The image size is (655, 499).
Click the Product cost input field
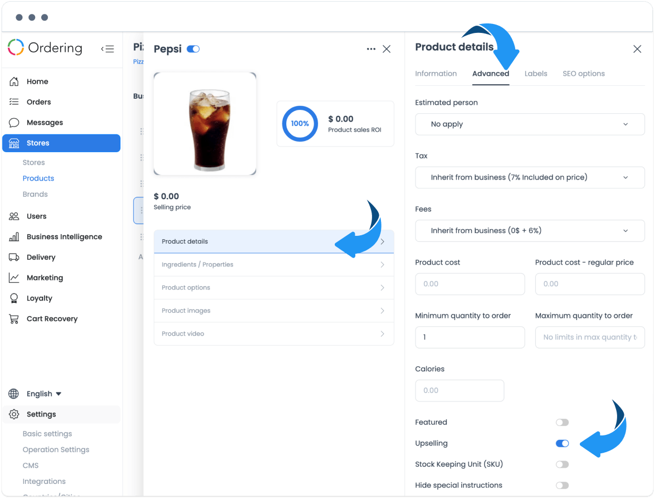tap(470, 284)
